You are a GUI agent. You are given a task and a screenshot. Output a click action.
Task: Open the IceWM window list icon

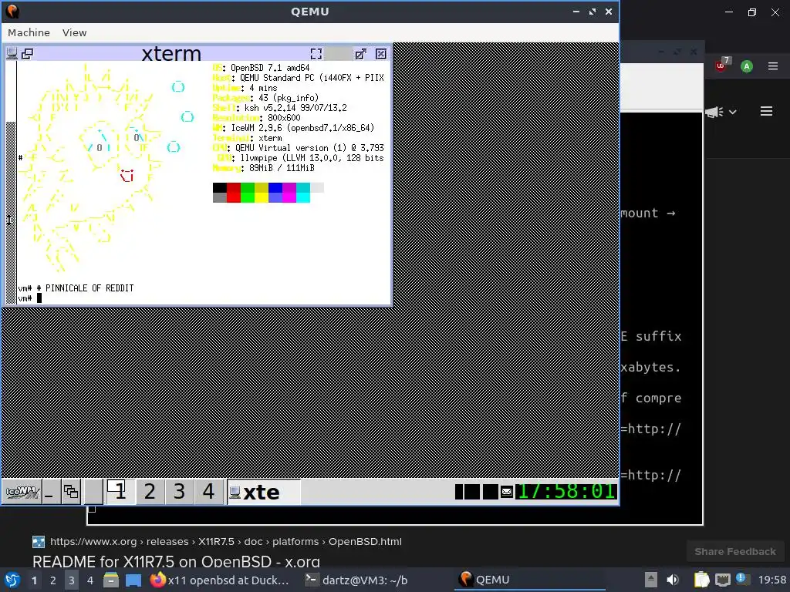pyautogui.click(x=71, y=492)
